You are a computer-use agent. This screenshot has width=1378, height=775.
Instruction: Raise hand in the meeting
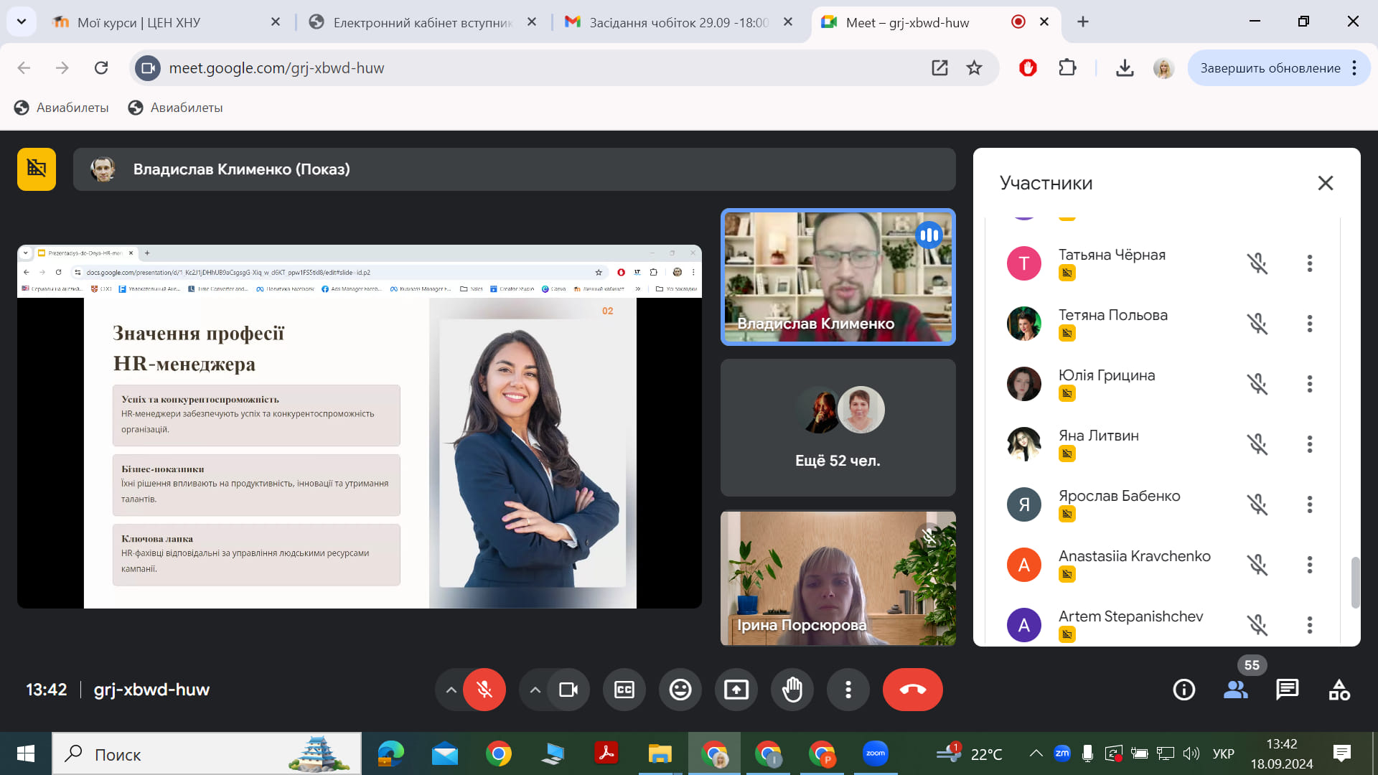click(792, 690)
